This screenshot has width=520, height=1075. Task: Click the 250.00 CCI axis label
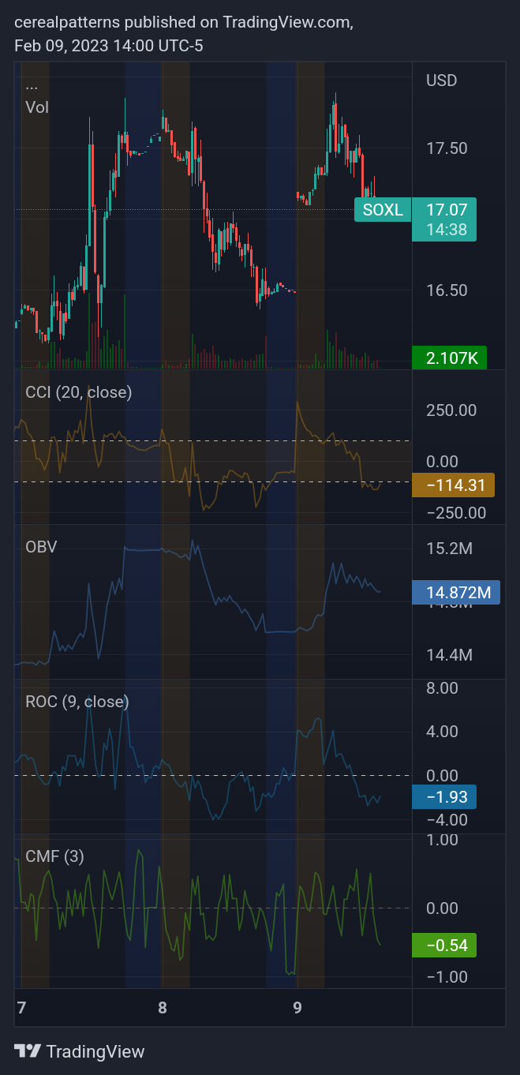[451, 410]
